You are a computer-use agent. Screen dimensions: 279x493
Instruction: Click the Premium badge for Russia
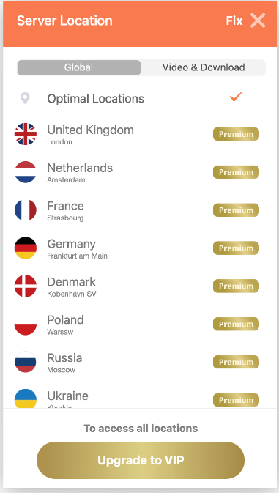(236, 362)
